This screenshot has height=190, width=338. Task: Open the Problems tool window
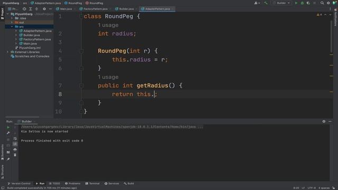click(x=73, y=184)
